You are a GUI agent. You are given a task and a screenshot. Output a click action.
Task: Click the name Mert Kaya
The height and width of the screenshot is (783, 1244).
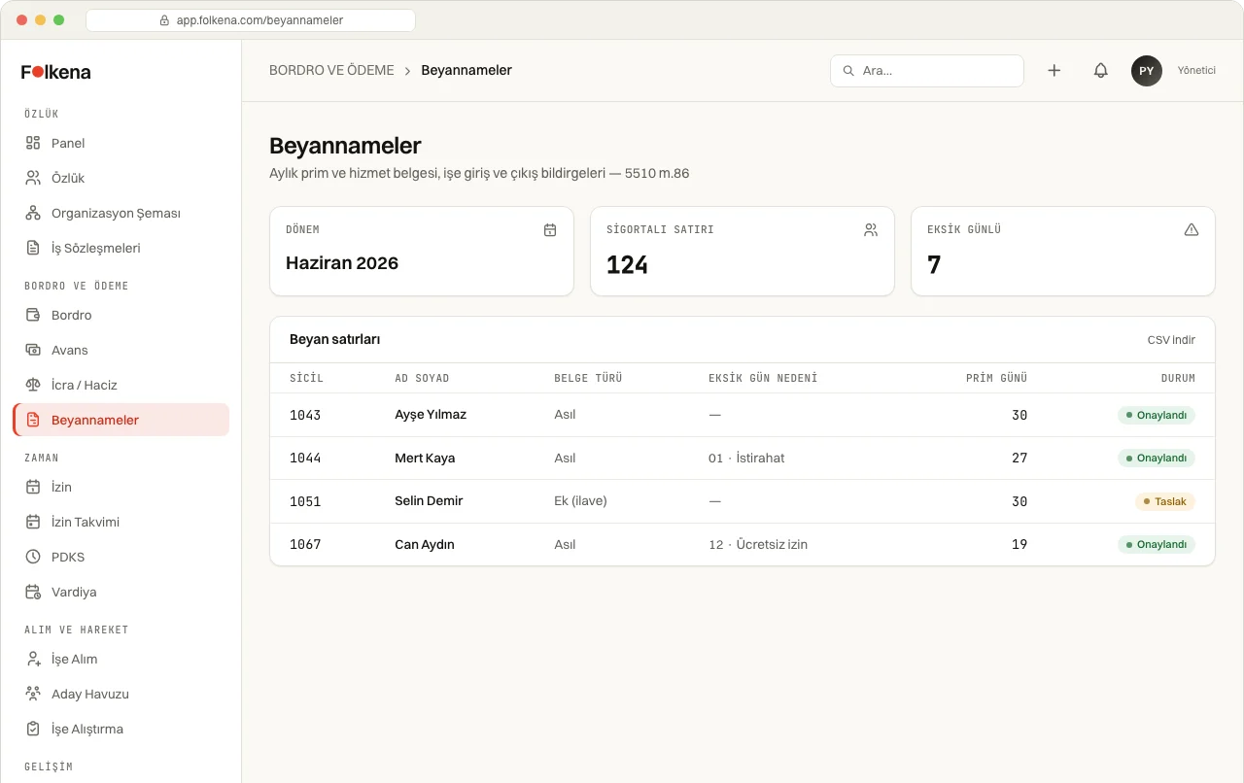click(x=425, y=458)
